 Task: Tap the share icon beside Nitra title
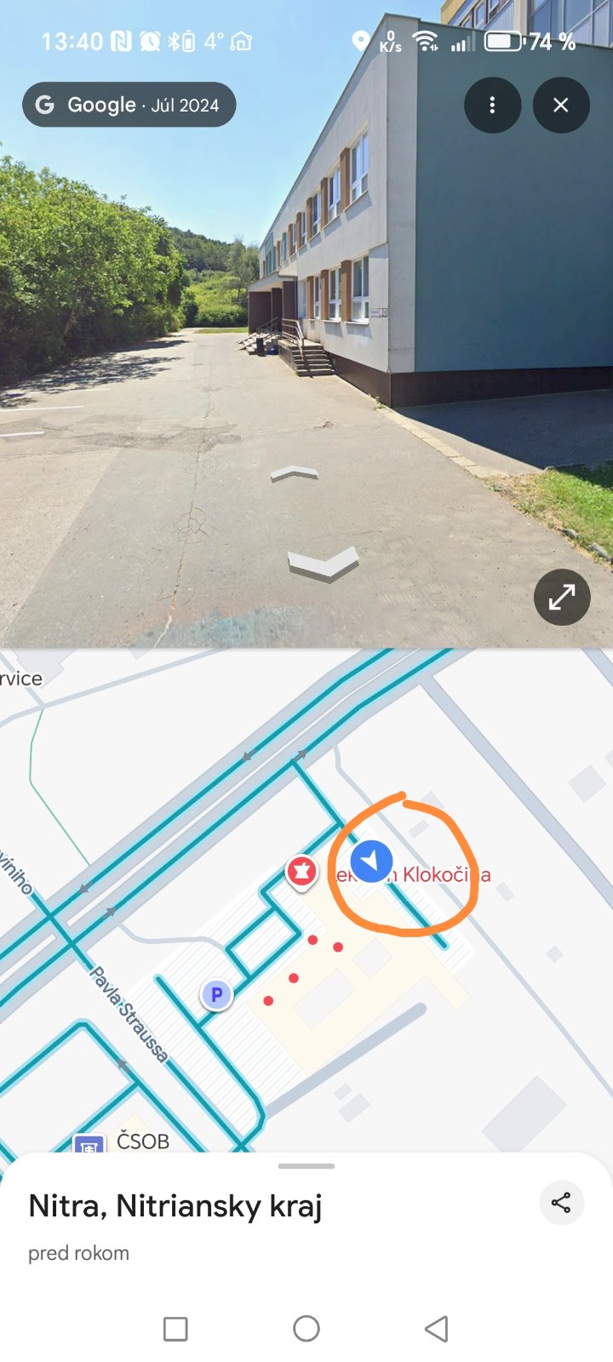coord(561,1203)
